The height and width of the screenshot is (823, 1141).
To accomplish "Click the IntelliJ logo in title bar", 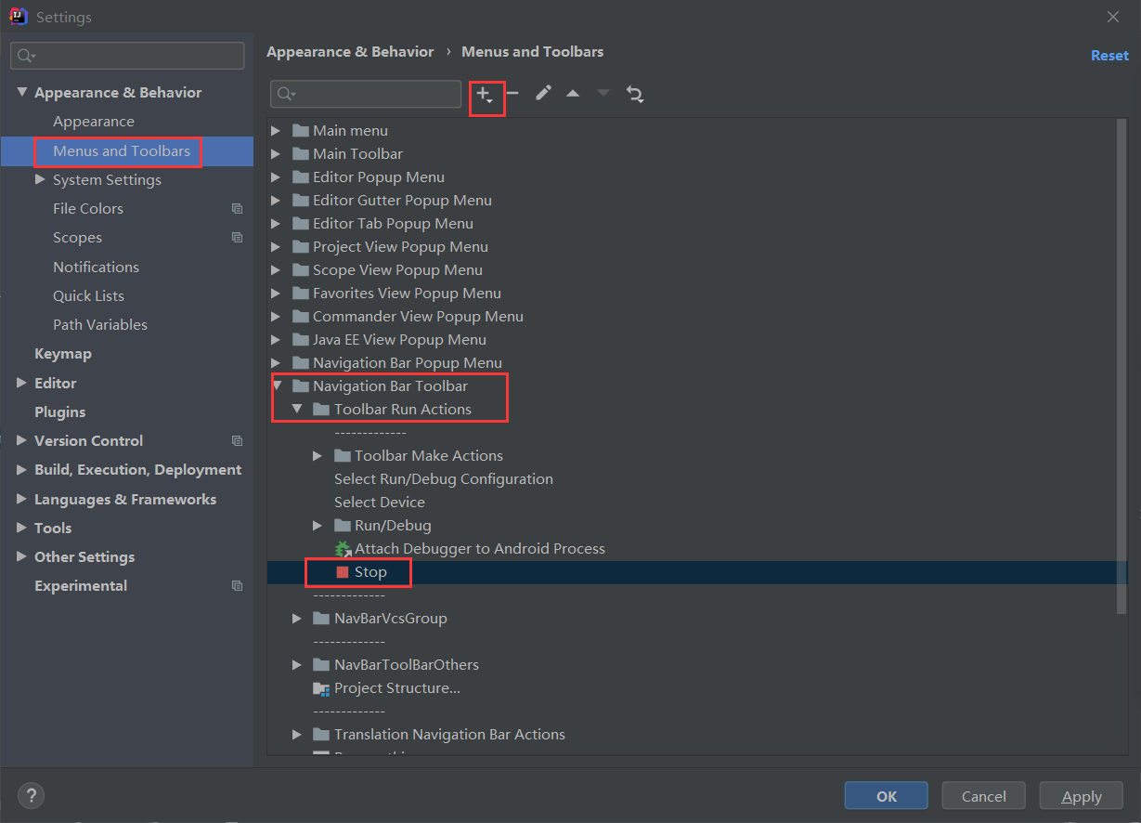I will 19,17.
